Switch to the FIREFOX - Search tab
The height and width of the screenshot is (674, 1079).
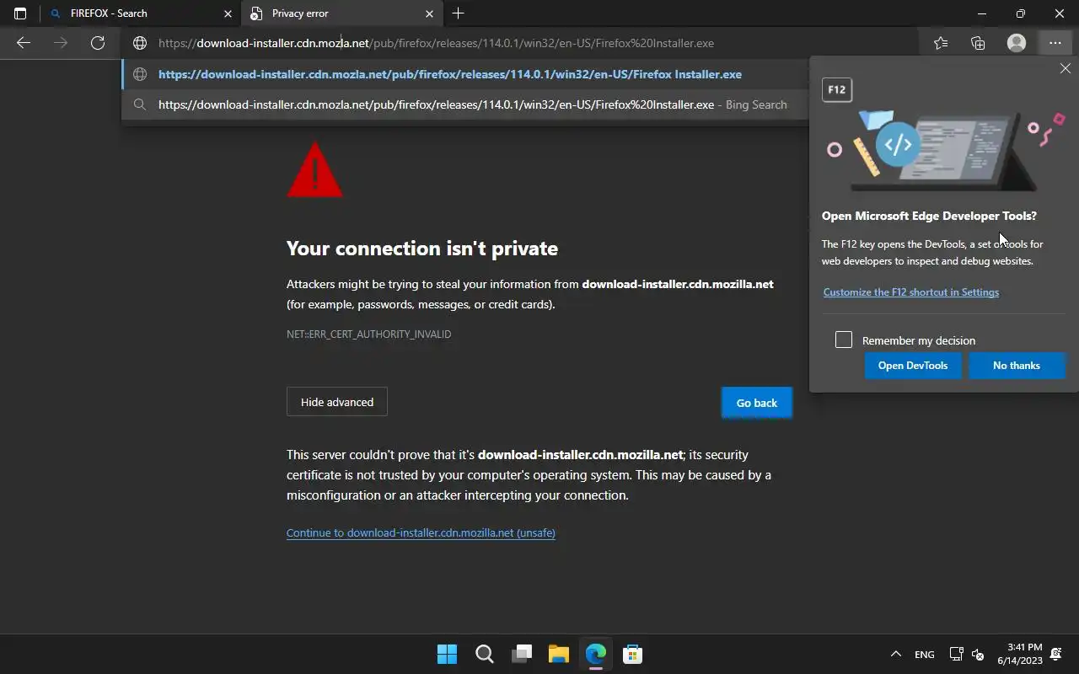click(x=140, y=13)
